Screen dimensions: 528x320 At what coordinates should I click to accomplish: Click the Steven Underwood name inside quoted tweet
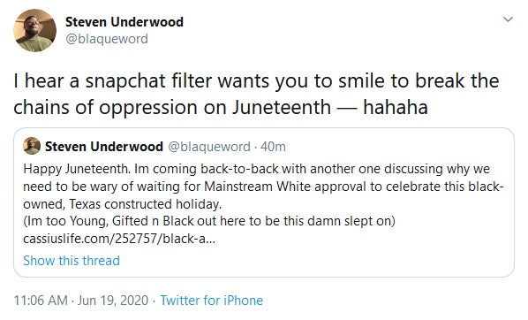pyautogui.click(x=104, y=147)
